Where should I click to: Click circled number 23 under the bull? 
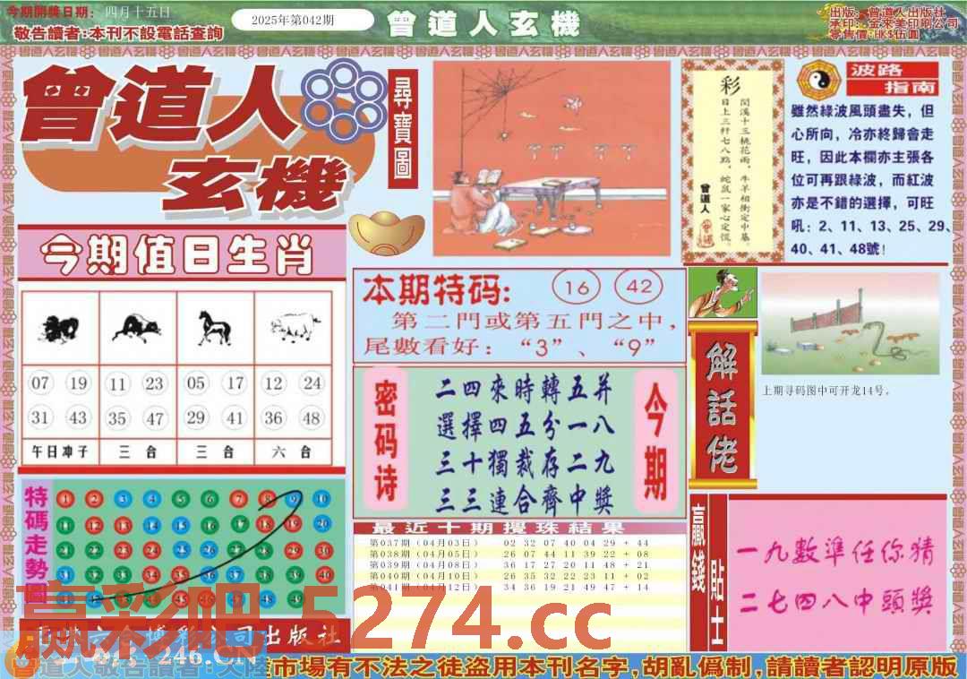pos(154,383)
